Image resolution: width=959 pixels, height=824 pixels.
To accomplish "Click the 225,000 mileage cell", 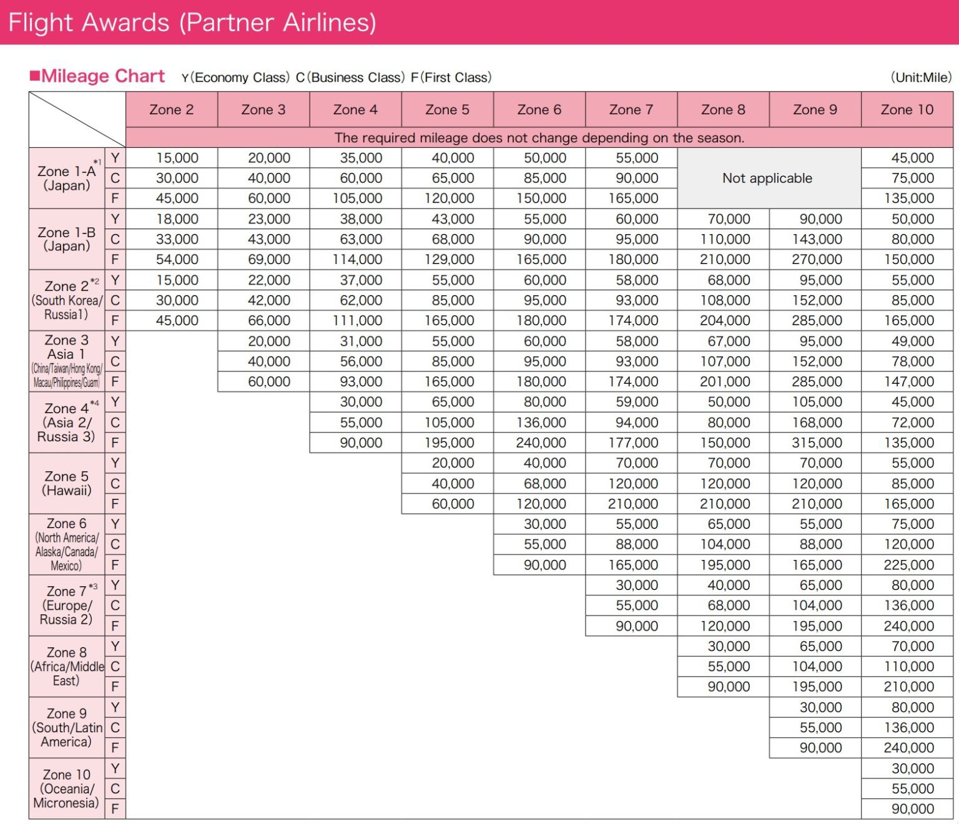I will pyautogui.click(x=908, y=565).
